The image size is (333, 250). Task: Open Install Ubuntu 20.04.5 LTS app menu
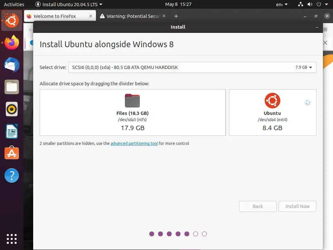(69, 4)
